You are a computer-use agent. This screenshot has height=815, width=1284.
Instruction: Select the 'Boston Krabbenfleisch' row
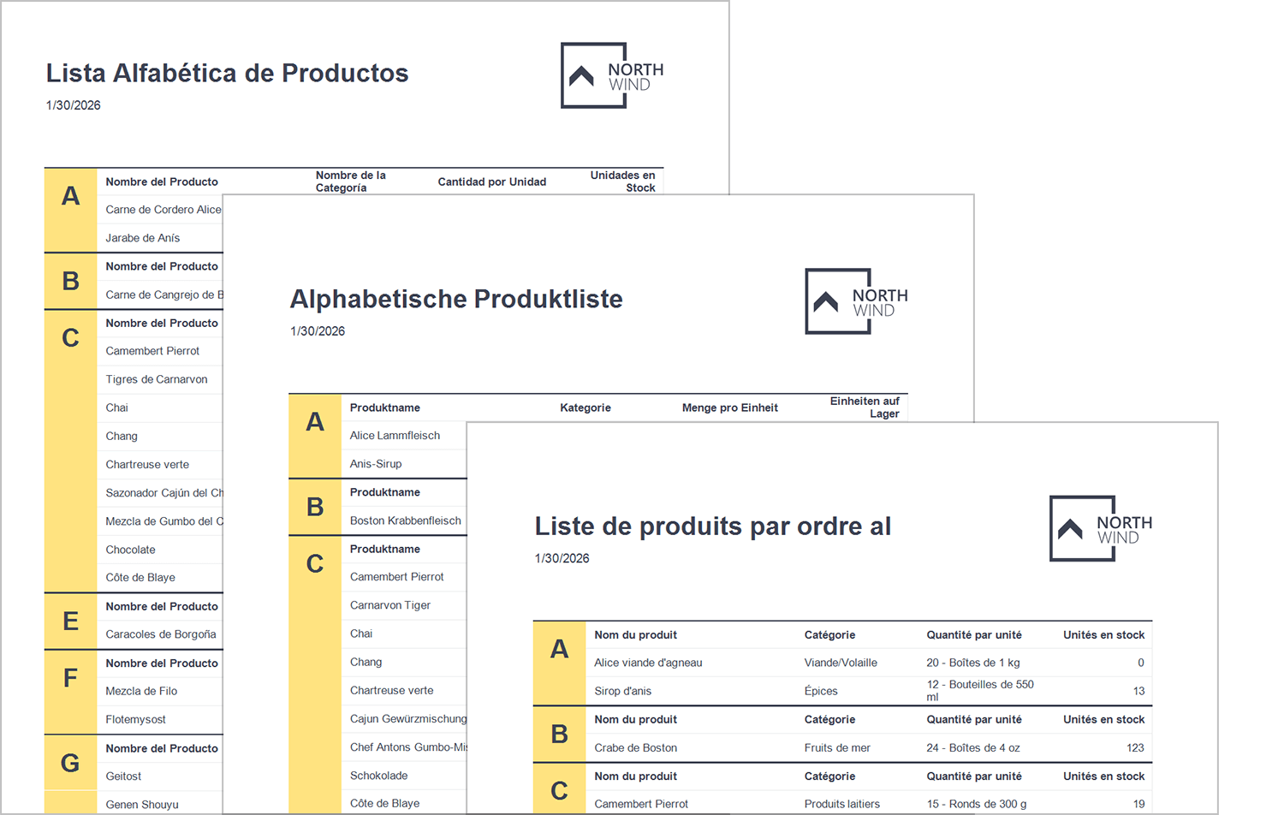[x=404, y=521]
